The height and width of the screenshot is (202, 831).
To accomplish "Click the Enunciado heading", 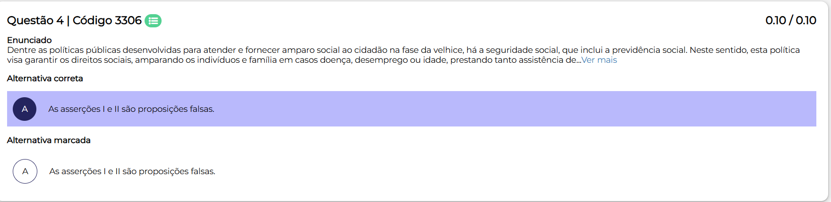I will pyautogui.click(x=29, y=40).
